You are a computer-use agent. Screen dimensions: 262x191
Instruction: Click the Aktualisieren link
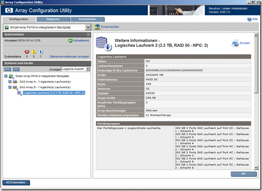[81, 41]
